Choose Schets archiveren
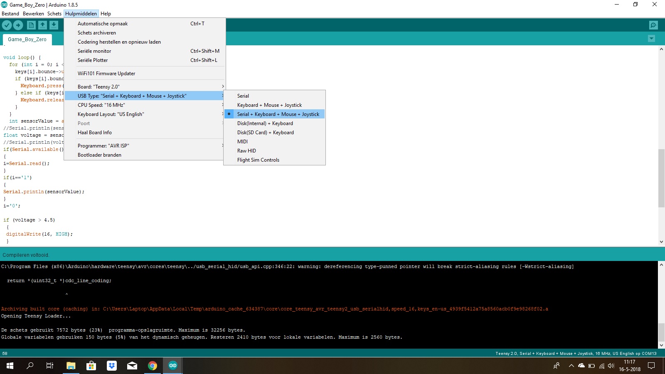The width and height of the screenshot is (665, 374). click(145, 33)
